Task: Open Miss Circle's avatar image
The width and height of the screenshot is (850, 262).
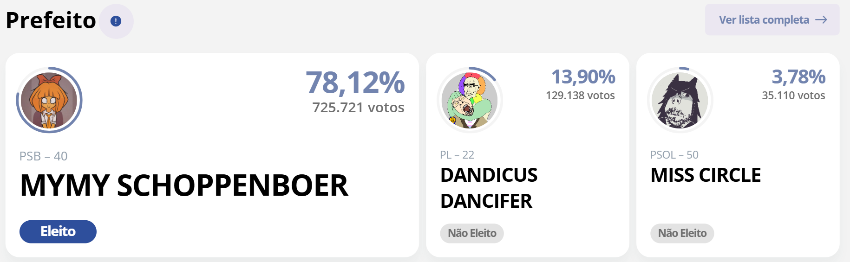Action: pos(680,100)
